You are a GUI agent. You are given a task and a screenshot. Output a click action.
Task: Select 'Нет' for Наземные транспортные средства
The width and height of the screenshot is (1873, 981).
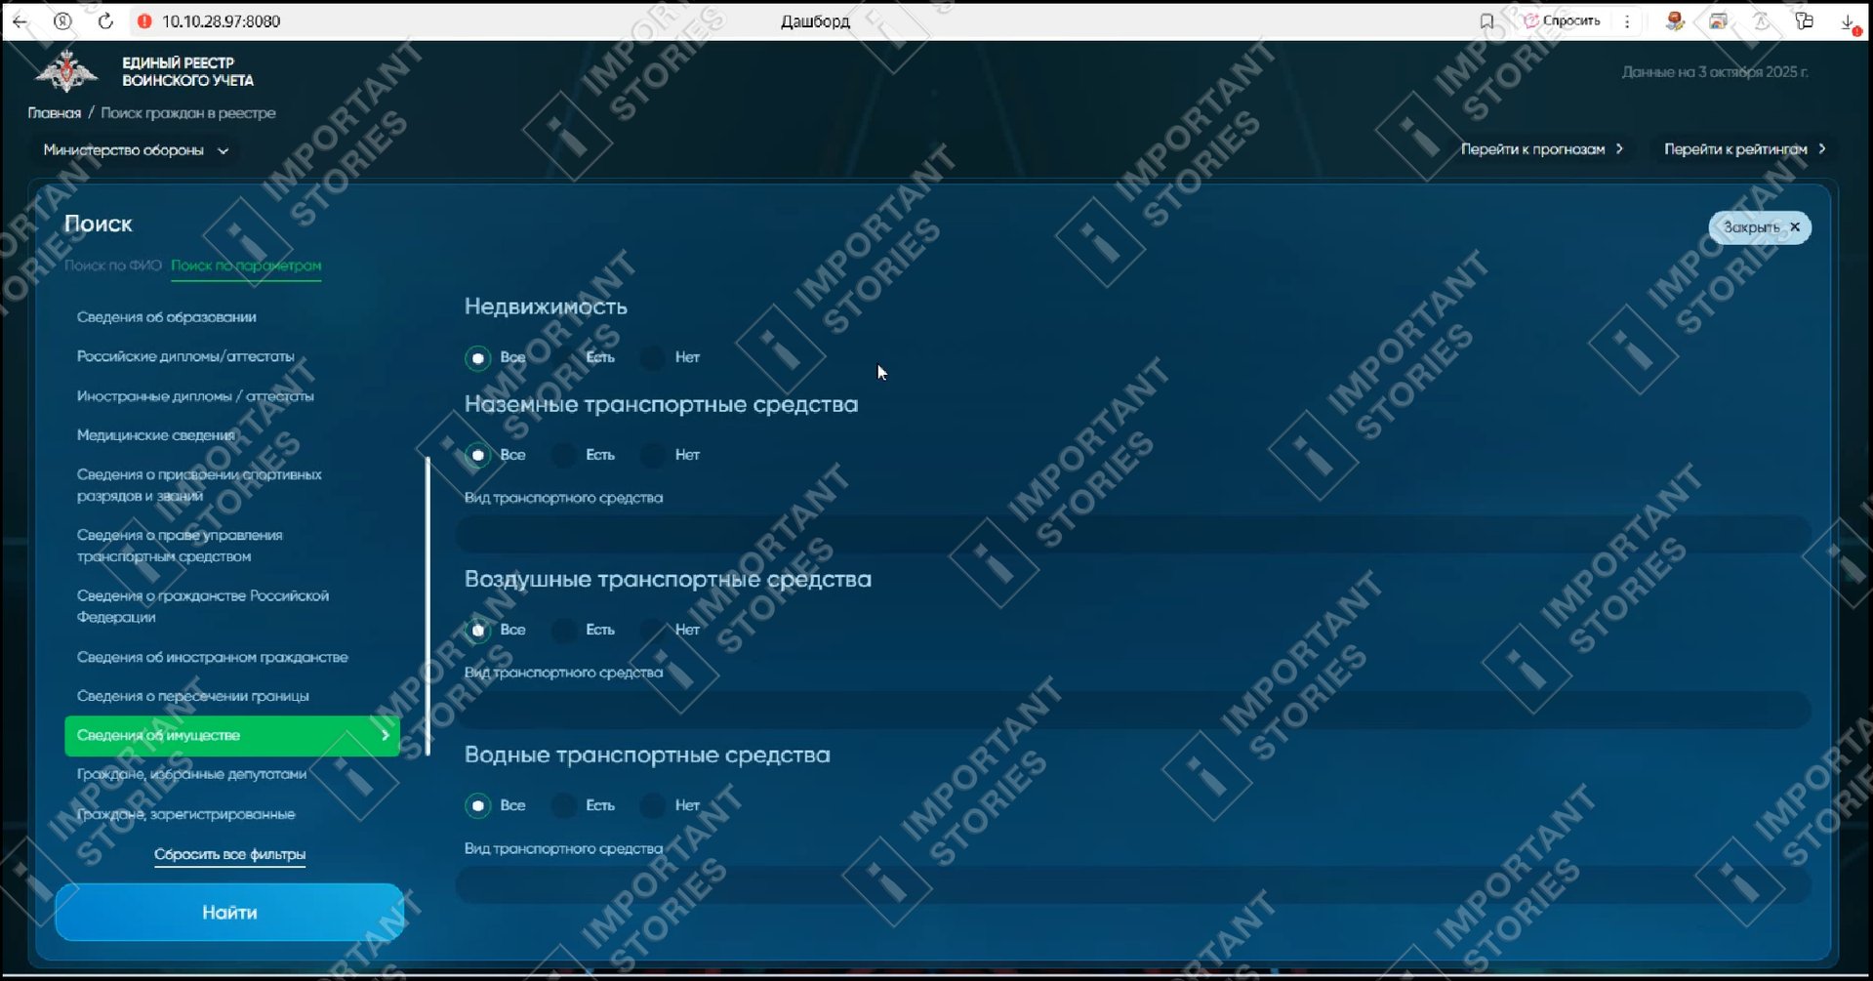(x=652, y=455)
